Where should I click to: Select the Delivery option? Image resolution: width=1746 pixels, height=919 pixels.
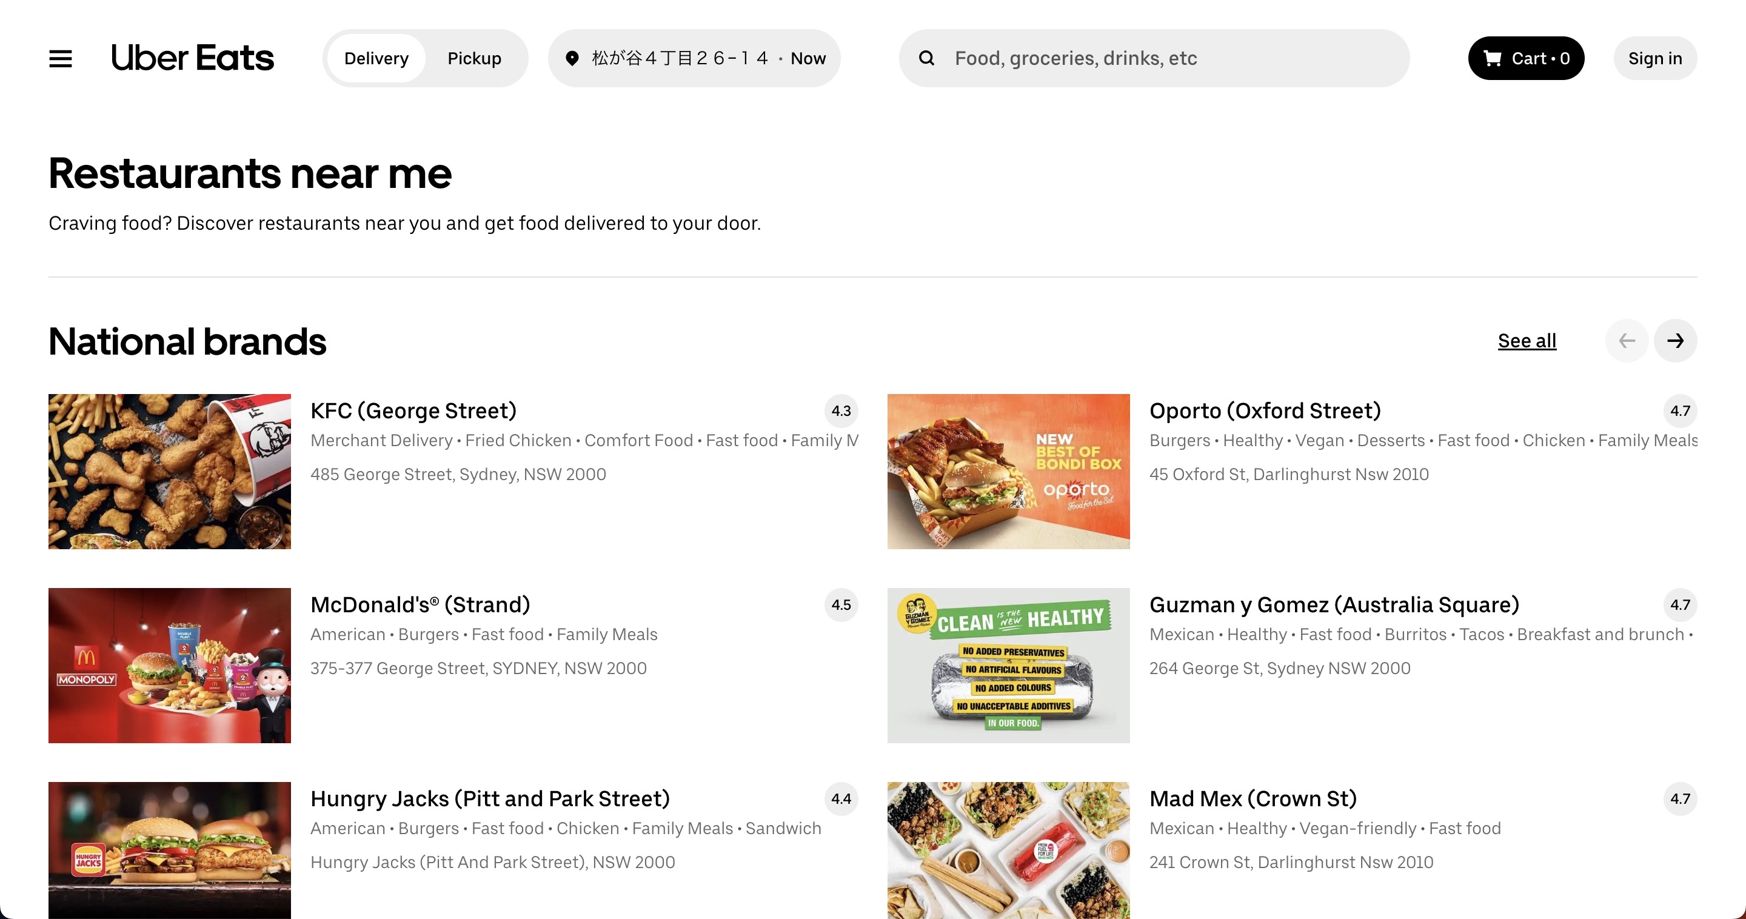point(376,58)
